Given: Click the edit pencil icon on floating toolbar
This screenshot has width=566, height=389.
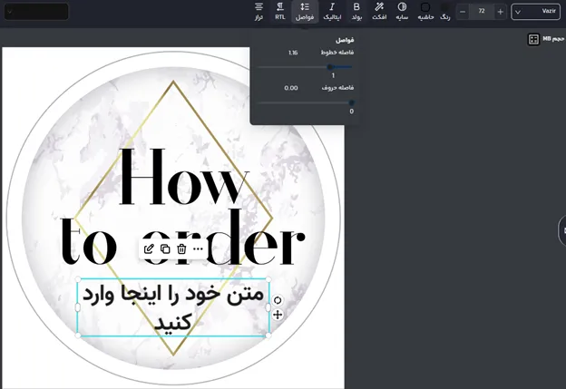Looking at the screenshot, I should [x=149, y=248].
